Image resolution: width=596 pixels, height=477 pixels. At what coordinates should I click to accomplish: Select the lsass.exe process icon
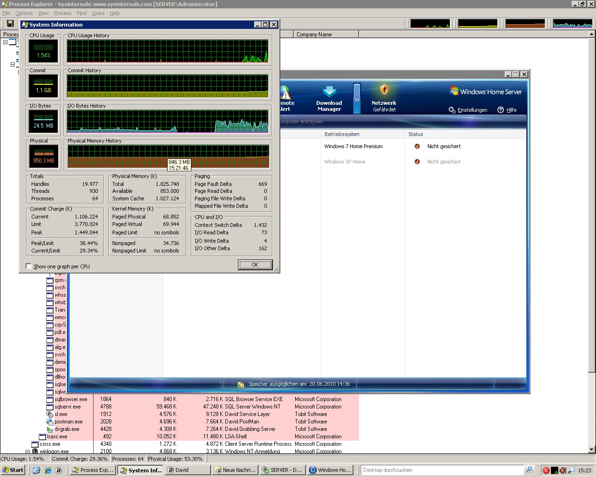pyautogui.click(x=42, y=436)
